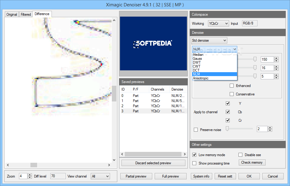Screen dimensions: 290x186
Task: Select the Difference tab
Action: pyautogui.click(x=42, y=14)
